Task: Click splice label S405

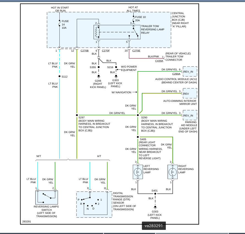Action: [143, 139]
